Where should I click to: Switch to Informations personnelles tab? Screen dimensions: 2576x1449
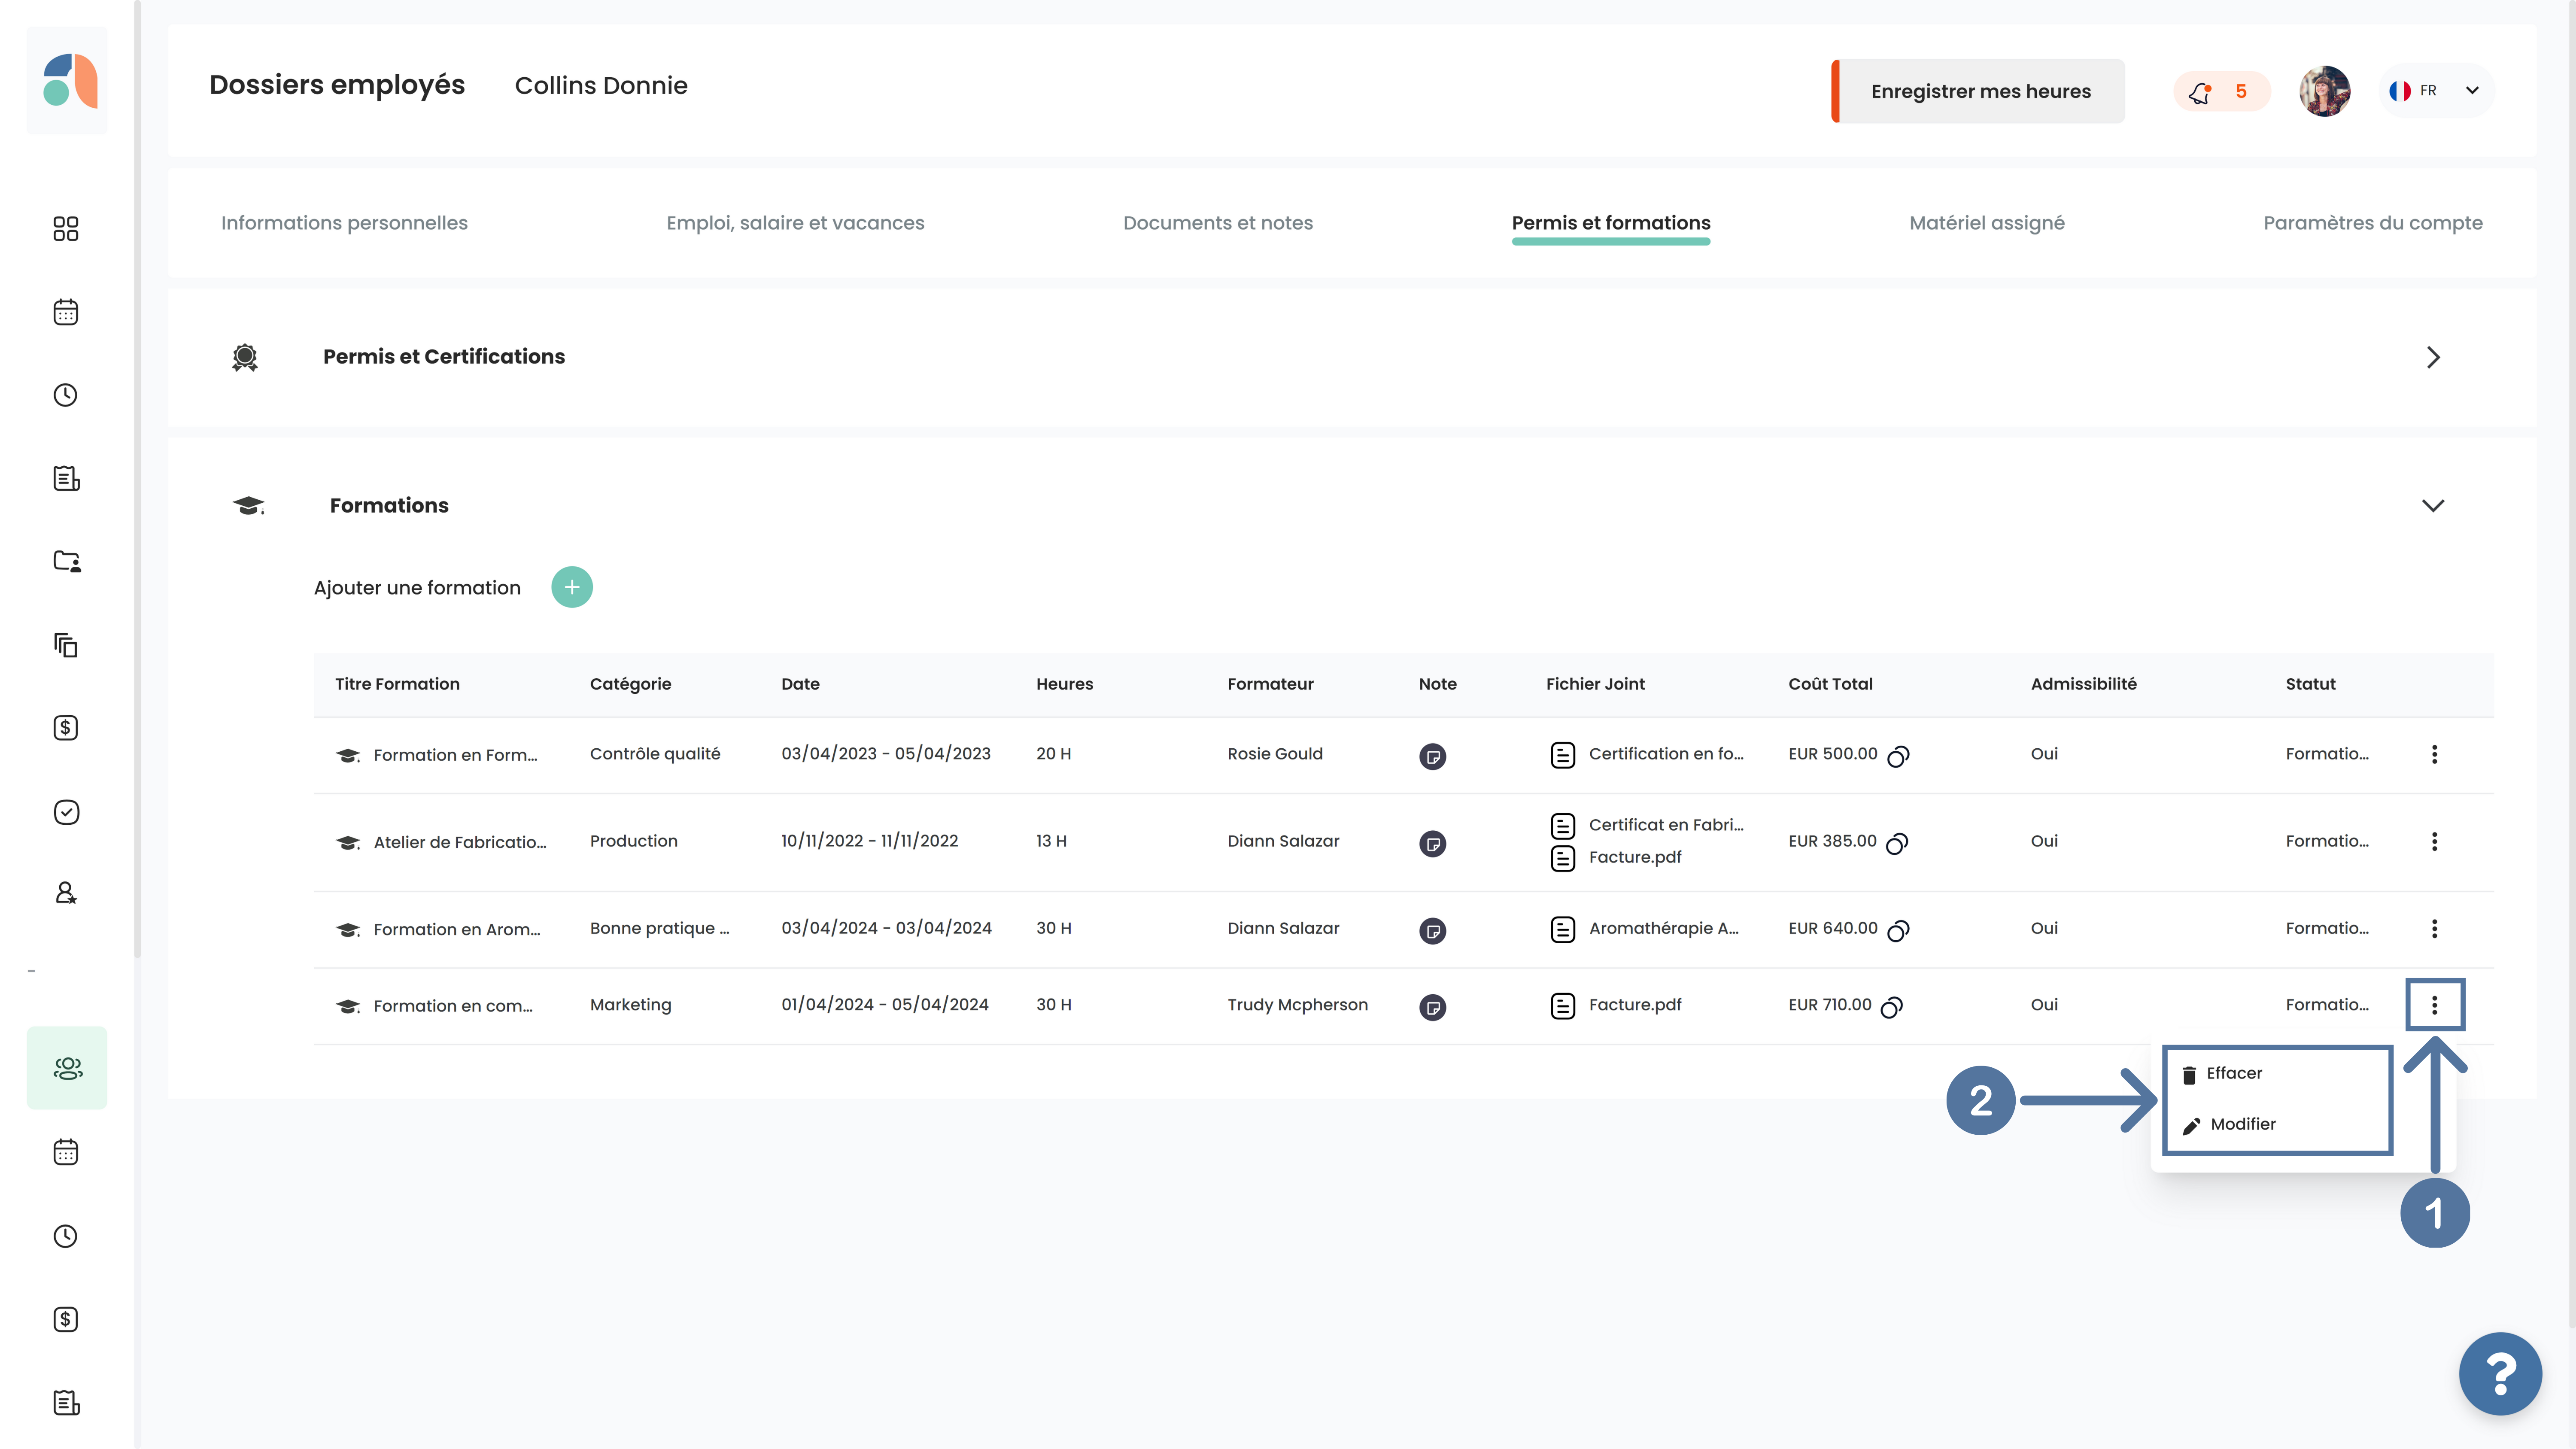point(344,223)
